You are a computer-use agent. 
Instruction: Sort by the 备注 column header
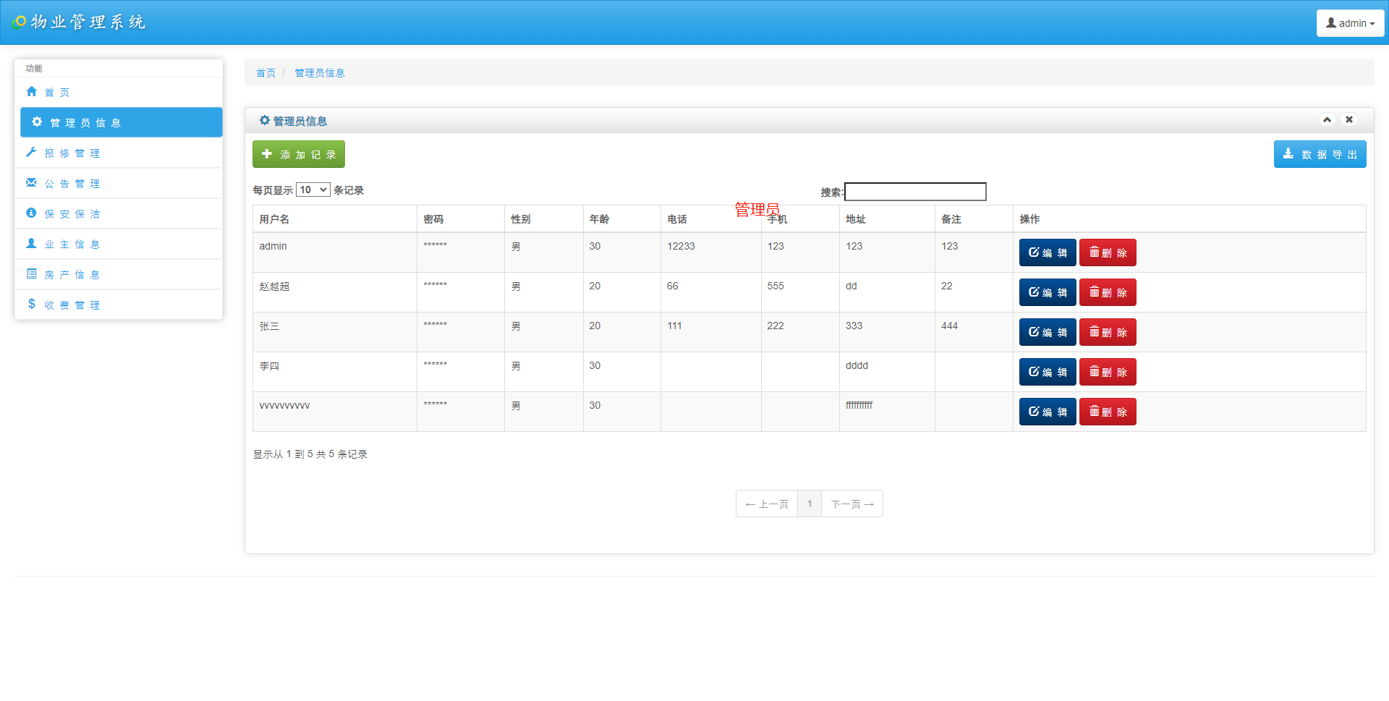pyautogui.click(x=974, y=218)
